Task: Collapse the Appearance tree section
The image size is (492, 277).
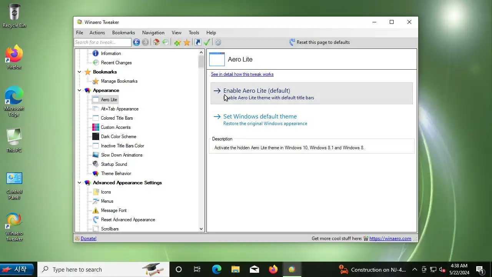Action: tap(80, 90)
